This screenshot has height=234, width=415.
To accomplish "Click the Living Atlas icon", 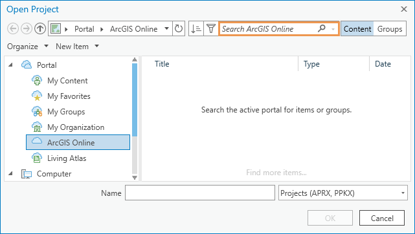I will click(x=37, y=158).
